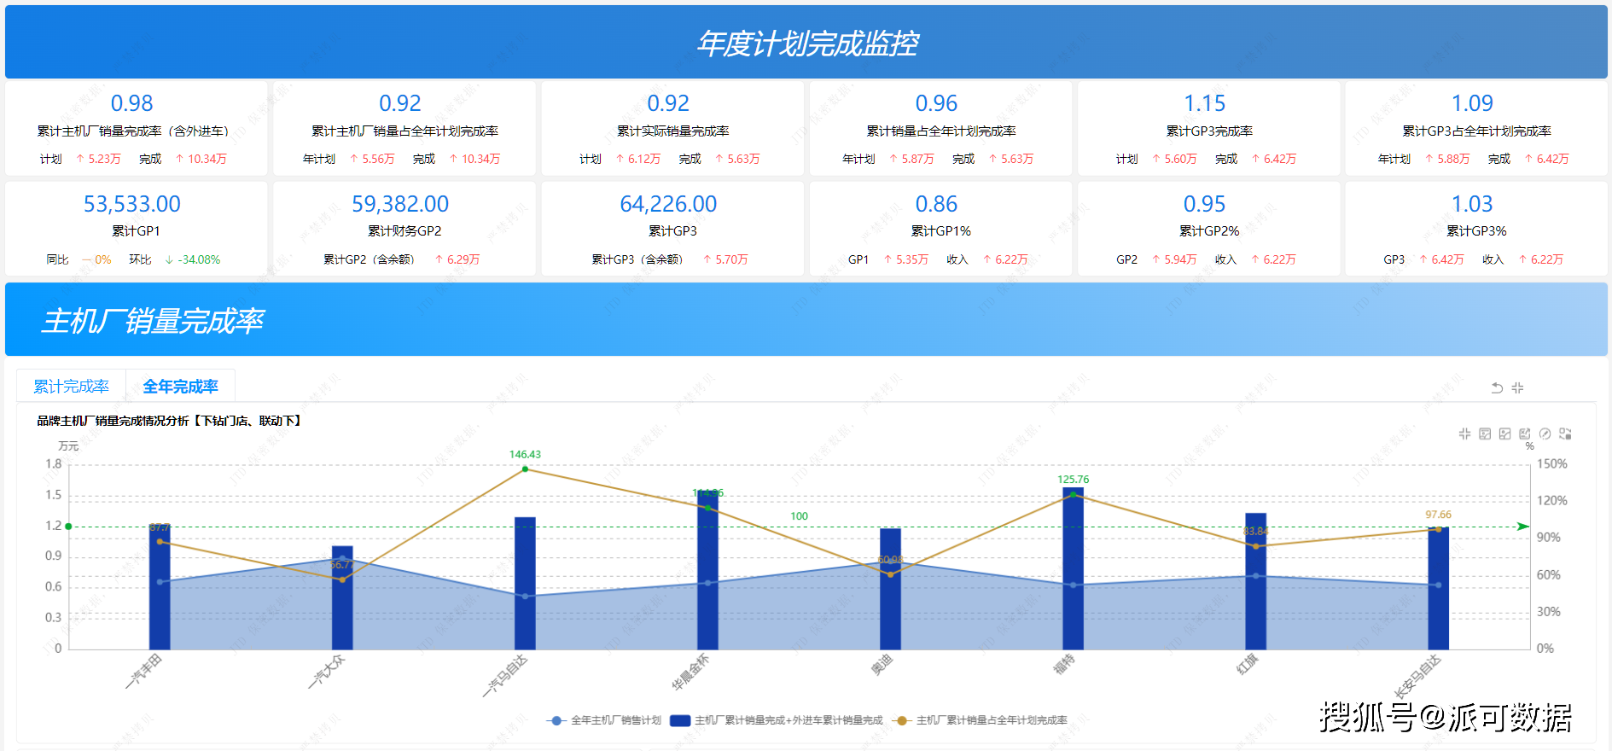Toggle the 全年主机厂销售计划 legend series
Viewport: 1612px width, 751px height.
(604, 720)
